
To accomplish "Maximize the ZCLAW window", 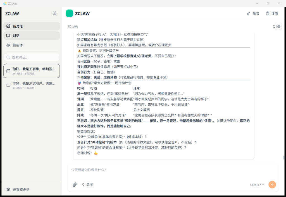I will [268, 3].
